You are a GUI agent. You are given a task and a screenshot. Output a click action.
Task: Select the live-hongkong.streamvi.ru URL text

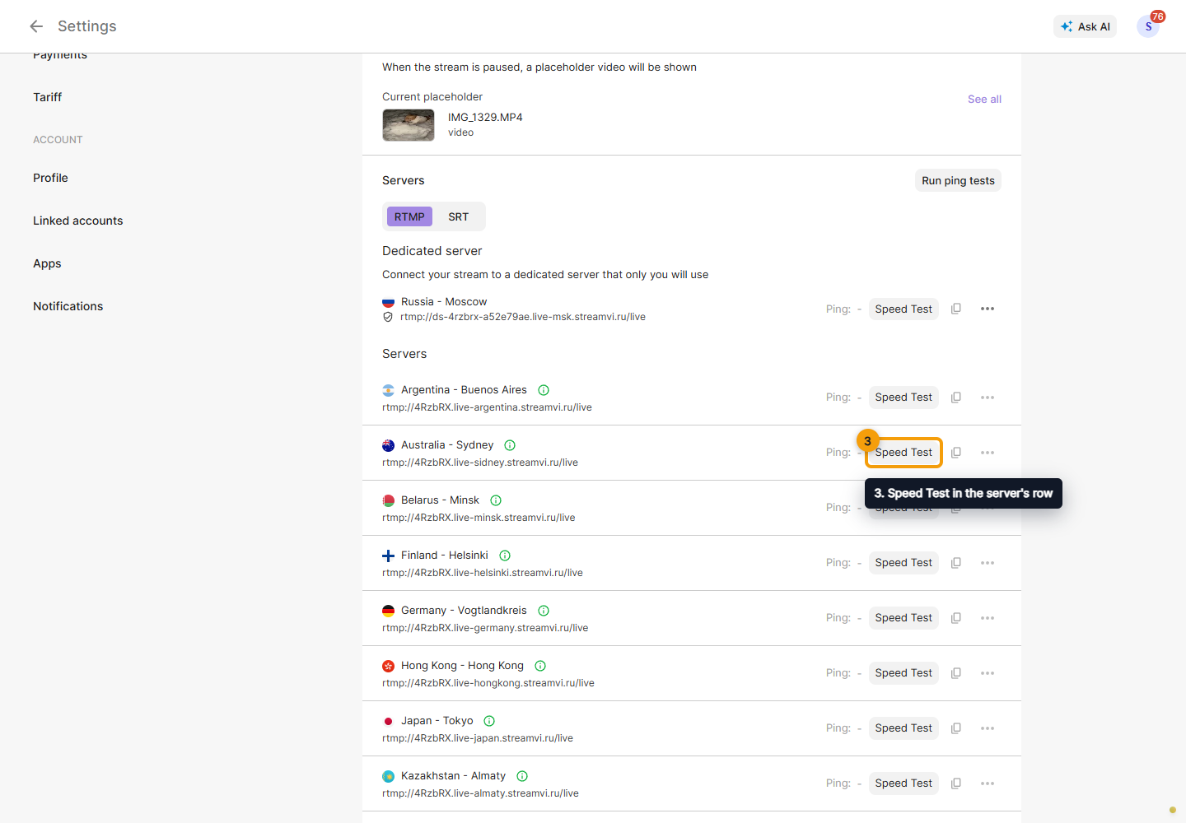click(488, 683)
